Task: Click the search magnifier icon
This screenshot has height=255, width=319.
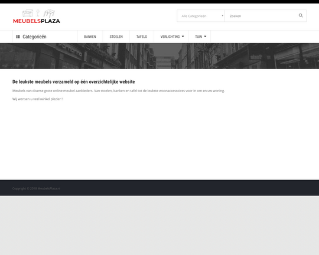Action: [301, 15]
